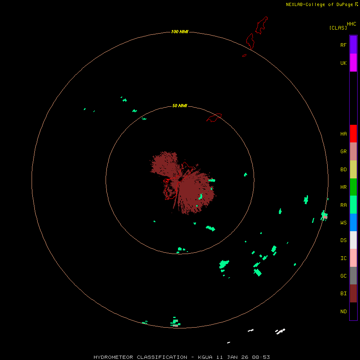The height and width of the screenshot is (360, 360).
Task: Click the ND black legend swatch
Action: (353, 311)
